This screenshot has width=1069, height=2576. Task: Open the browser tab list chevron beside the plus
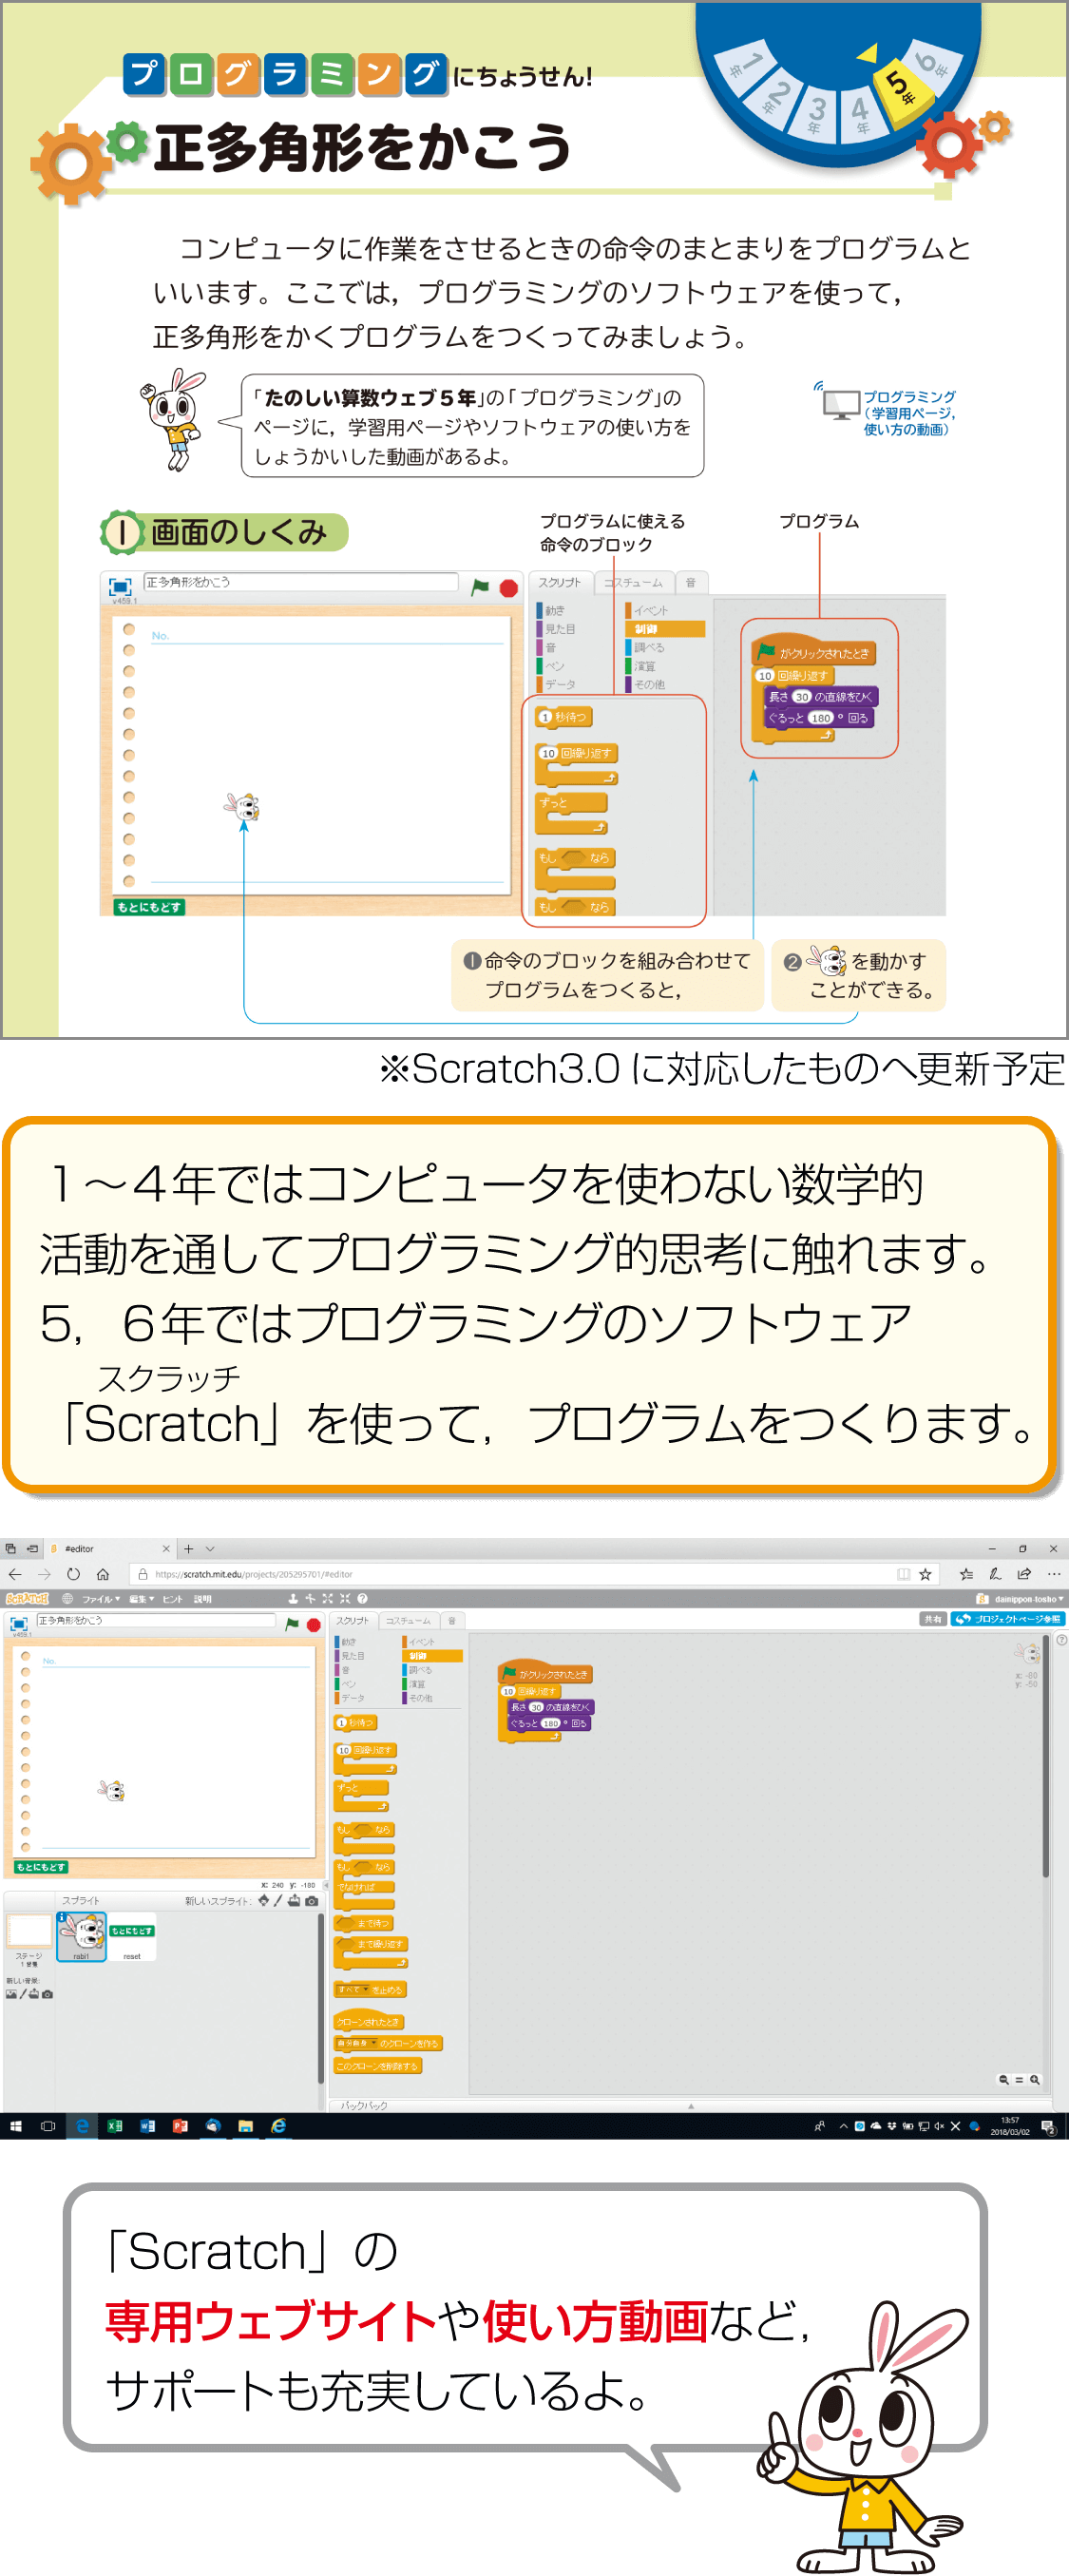[210, 1549]
